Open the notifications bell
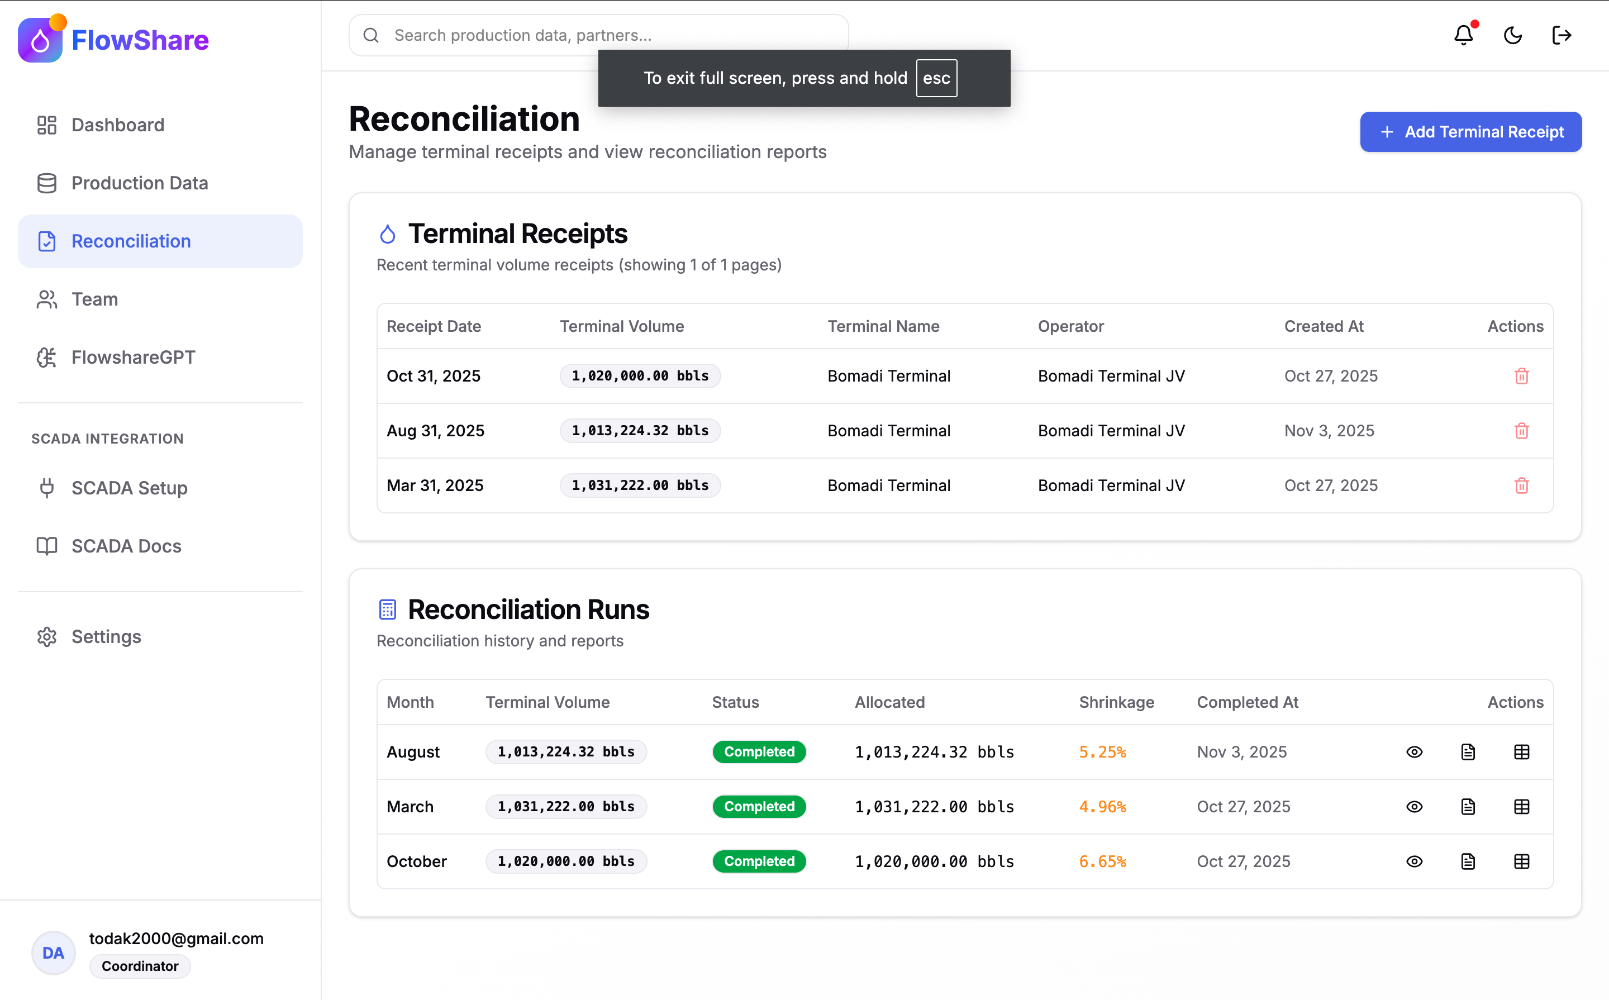The image size is (1609, 1000). (1464, 35)
